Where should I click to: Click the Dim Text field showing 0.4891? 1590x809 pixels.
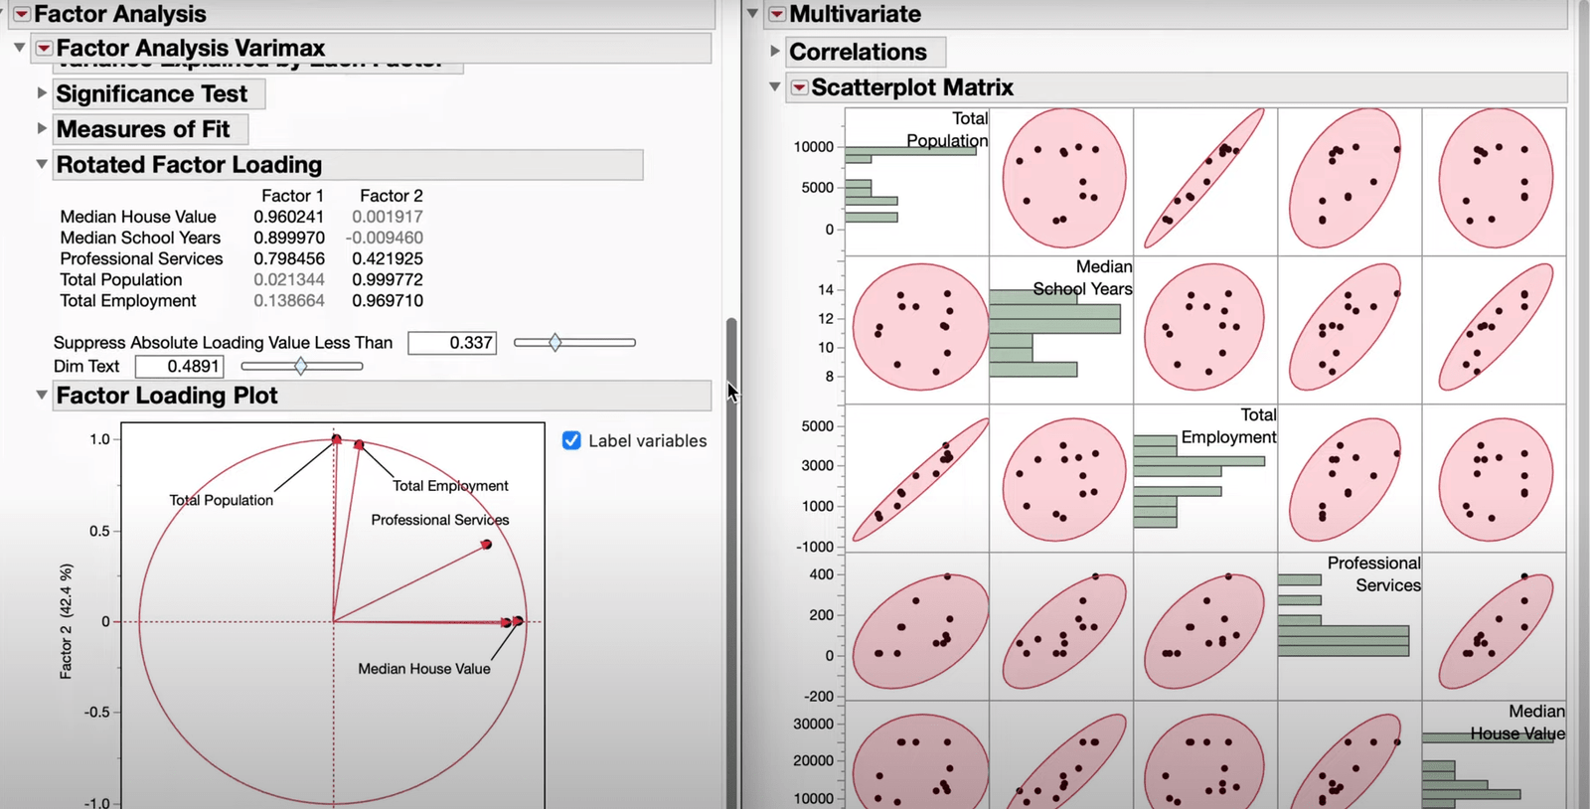tap(180, 366)
